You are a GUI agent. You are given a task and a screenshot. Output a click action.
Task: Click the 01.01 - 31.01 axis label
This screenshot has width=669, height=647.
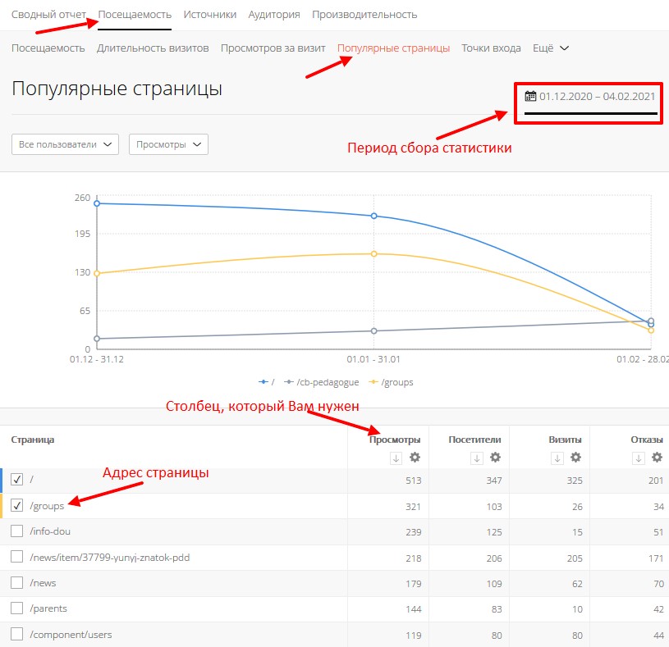coord(373,359)
